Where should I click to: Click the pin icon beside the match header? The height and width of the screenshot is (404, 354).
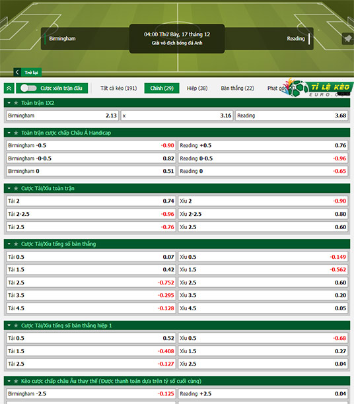(x=347, y=39)
